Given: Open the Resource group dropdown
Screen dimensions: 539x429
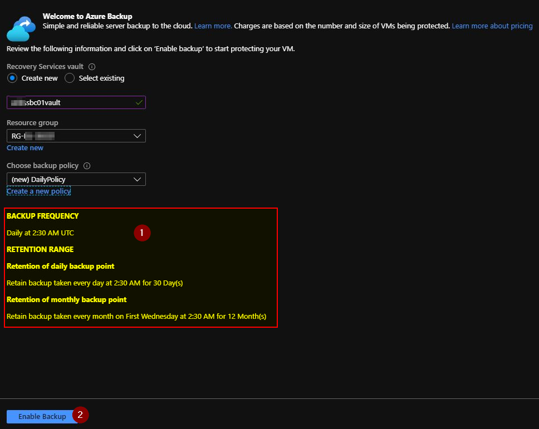Looking at the screenshot, I should [x=76, y=136].
